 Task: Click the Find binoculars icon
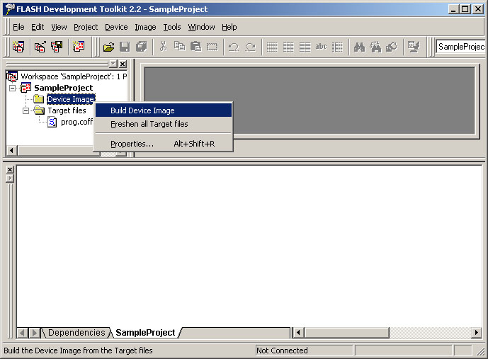tap(359, 47)
